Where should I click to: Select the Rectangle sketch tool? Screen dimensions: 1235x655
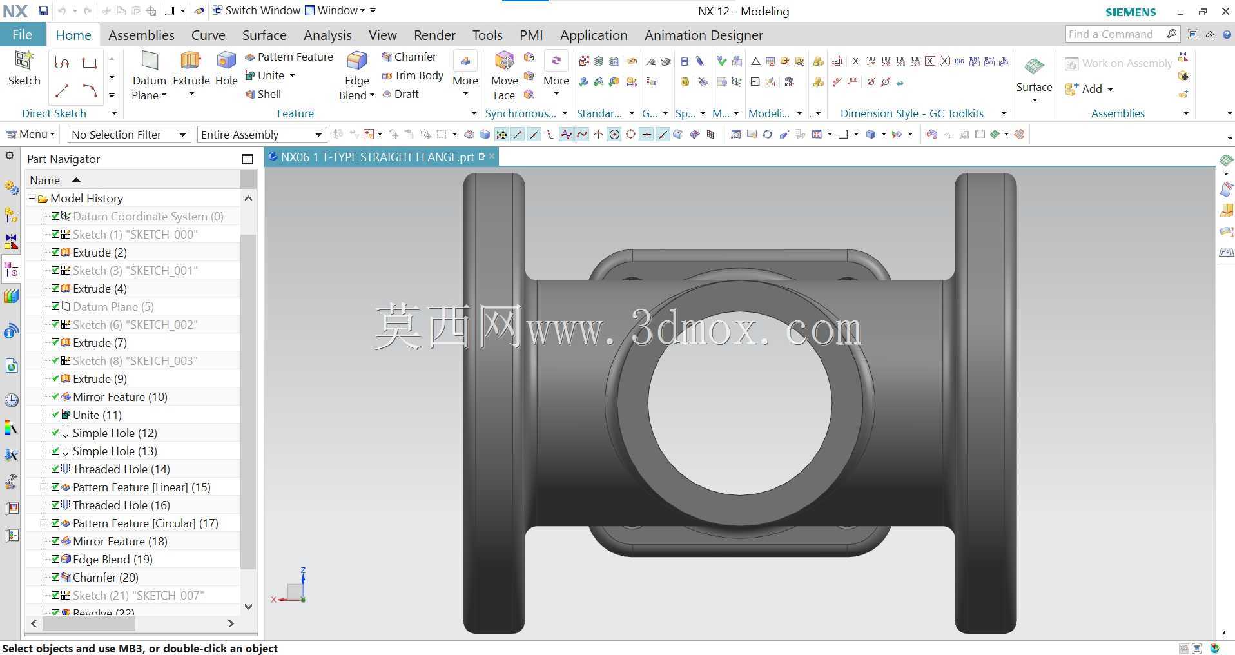click(90, 63)
